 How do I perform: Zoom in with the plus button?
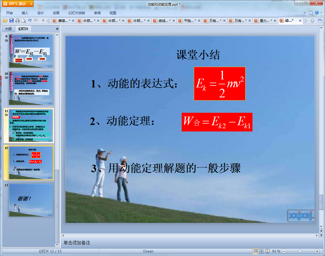317,251
